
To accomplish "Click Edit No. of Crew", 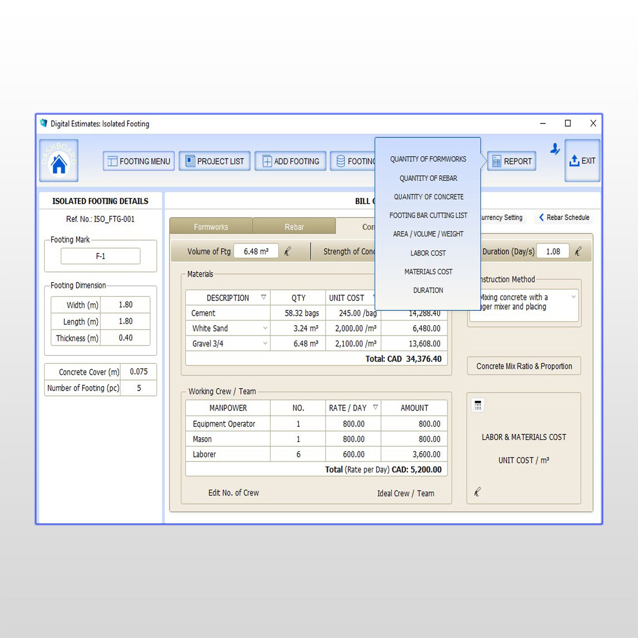I will click(234, 493).
